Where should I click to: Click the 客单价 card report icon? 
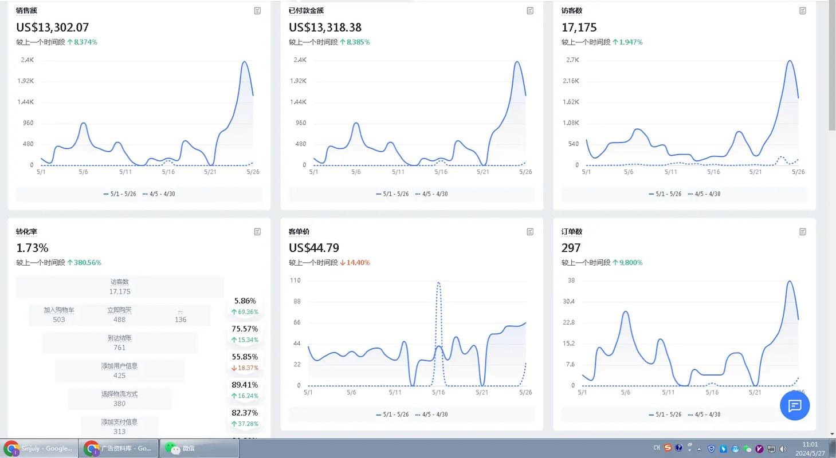coord(530,232)
